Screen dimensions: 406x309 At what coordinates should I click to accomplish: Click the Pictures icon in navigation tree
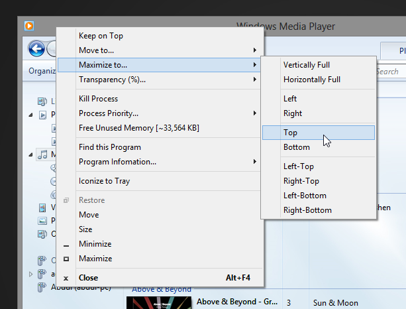point(42,221)
